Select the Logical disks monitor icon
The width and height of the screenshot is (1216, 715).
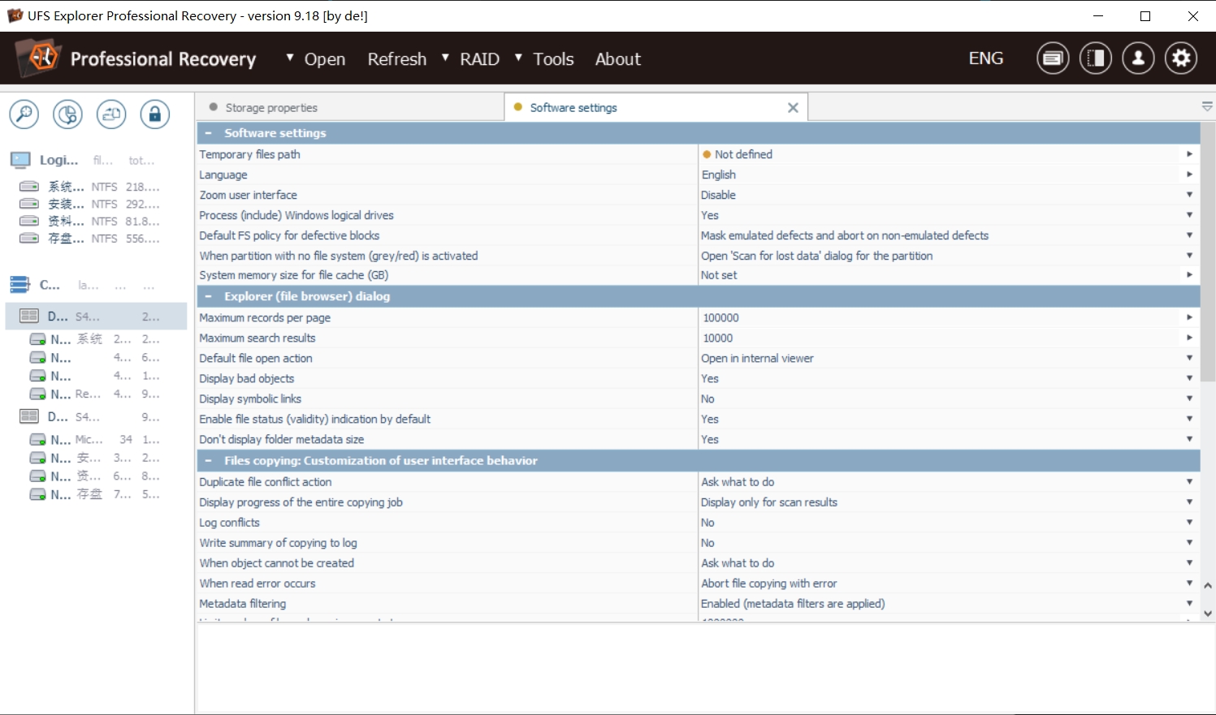20,160
